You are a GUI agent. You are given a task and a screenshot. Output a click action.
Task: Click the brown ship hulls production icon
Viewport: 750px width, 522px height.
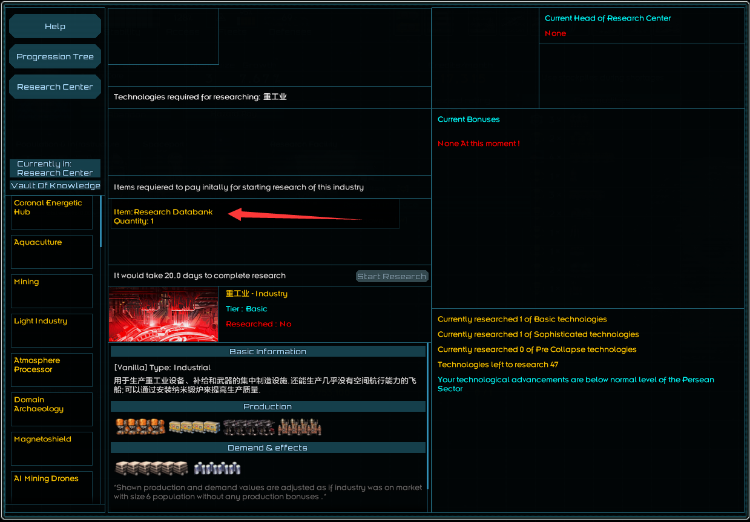(x=300, y=427)
